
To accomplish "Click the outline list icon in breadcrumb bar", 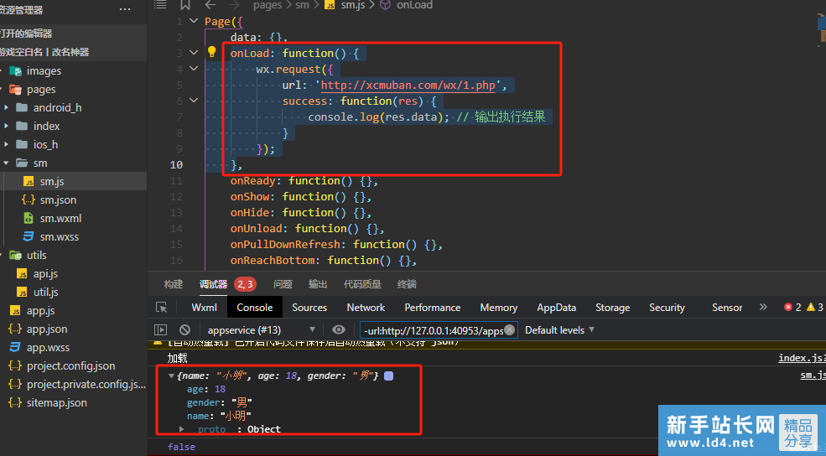I will (160, 5).
